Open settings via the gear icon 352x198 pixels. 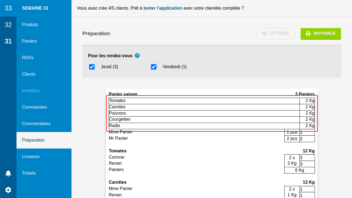point(8,190)
